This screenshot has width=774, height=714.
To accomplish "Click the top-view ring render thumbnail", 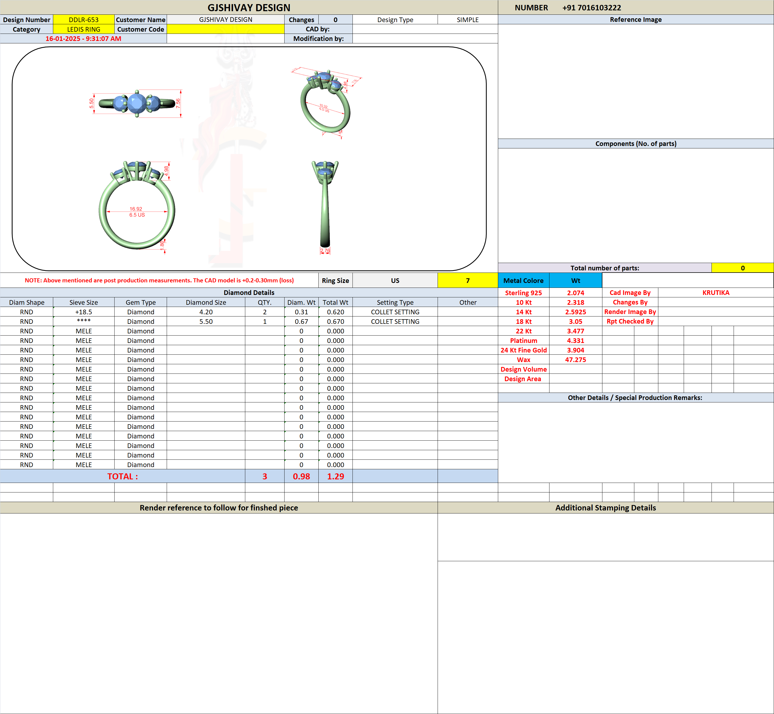I will 137,104.
